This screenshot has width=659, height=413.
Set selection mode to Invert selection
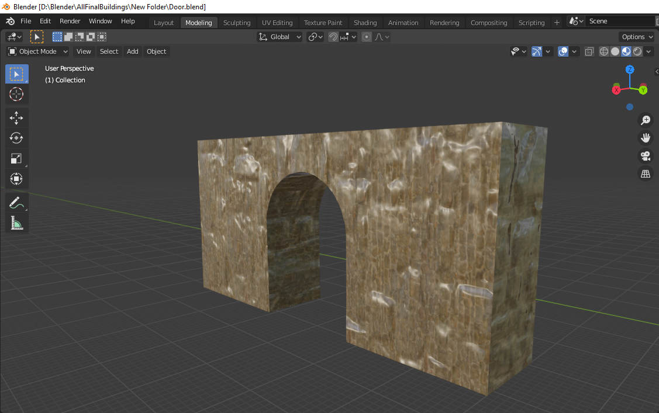91,37
